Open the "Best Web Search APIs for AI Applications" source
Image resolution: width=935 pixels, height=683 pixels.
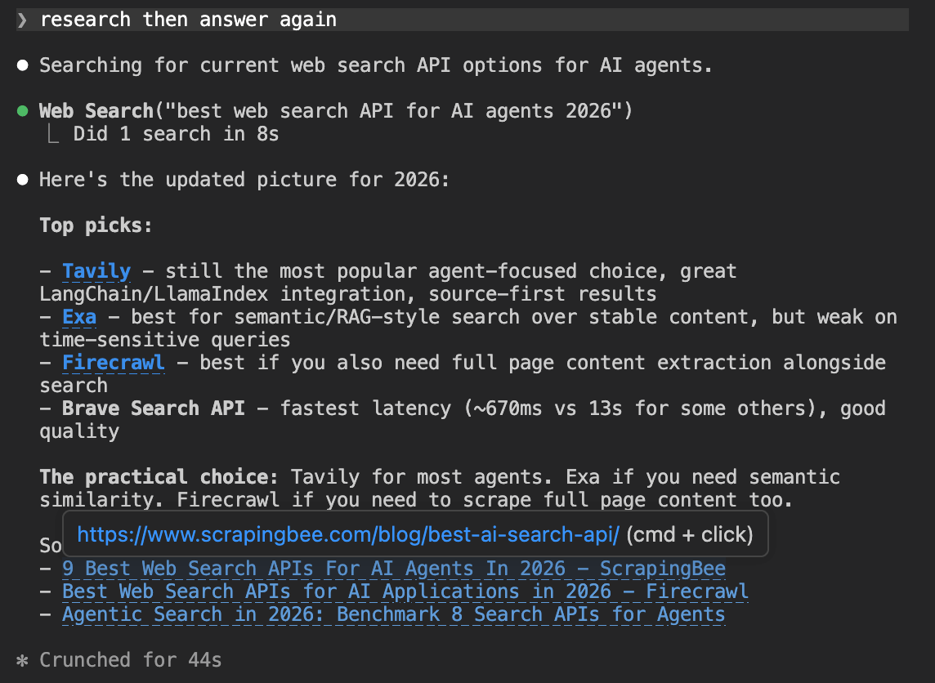[x=405, y=591]
